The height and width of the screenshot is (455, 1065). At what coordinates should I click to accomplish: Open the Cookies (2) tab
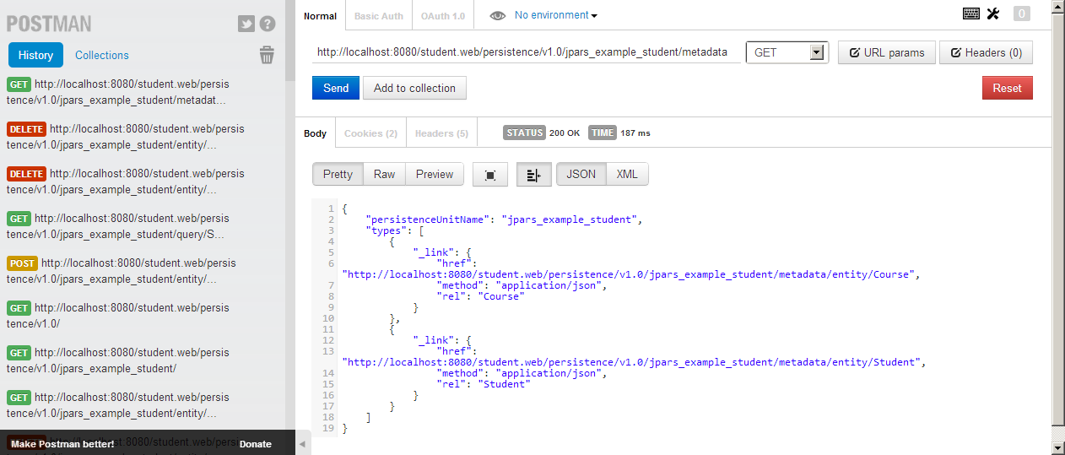pyautogui.click(x=370, y=133)
